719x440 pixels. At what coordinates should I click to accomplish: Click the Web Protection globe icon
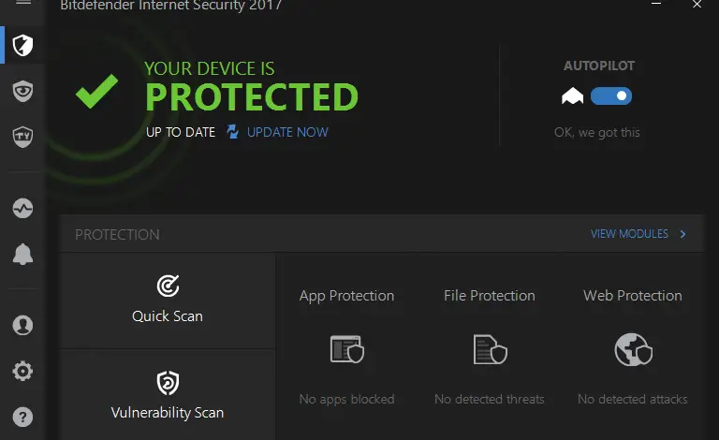click(633, 349)
